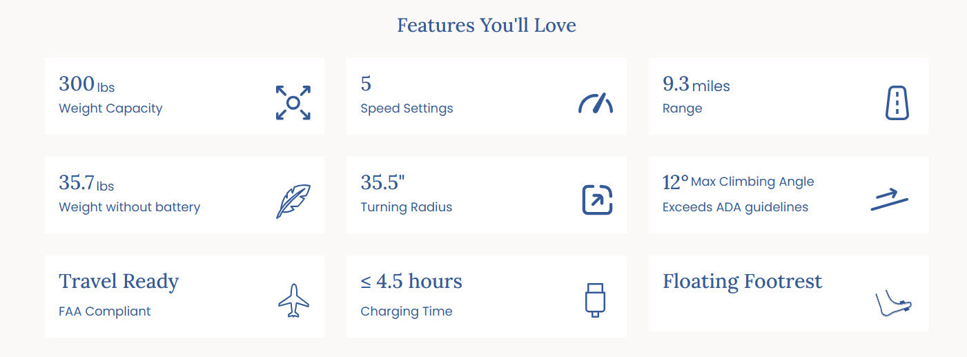Click the "Speed Settings" label
The width and height of the screenshot is (967, 357).
pos(407,108)
